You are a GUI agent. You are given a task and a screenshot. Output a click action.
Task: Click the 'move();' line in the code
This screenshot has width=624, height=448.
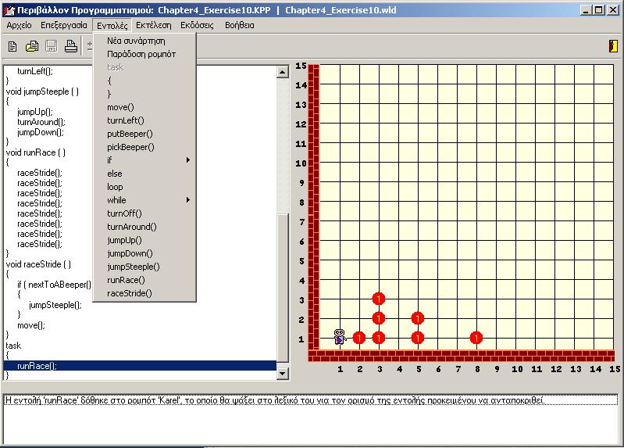[31, 325]
